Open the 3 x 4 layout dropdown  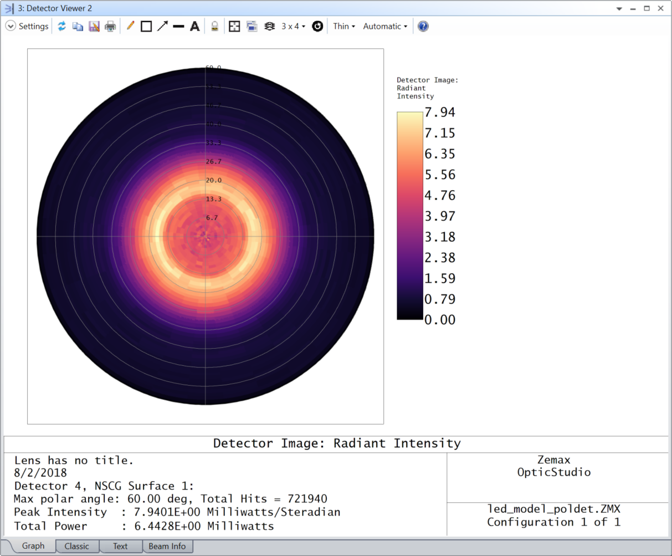(293, 26)
